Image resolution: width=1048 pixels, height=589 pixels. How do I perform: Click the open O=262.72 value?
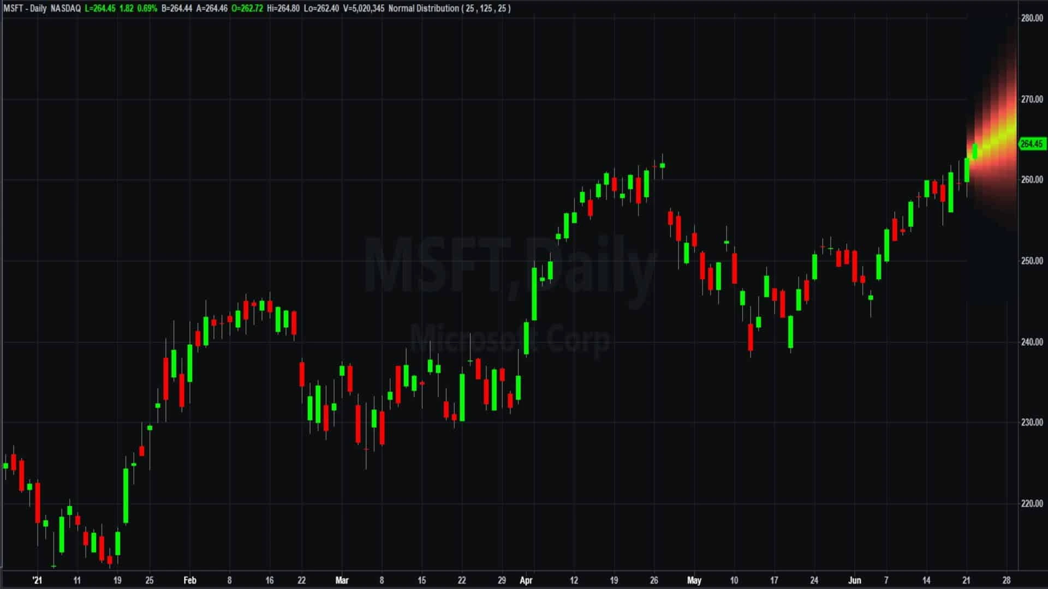pos(247,8)
